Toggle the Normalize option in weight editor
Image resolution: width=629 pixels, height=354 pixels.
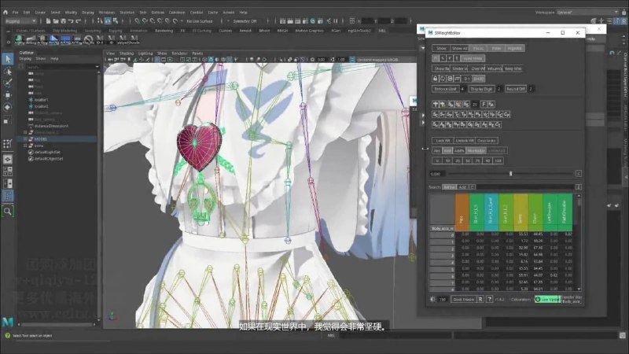(476, 150)
